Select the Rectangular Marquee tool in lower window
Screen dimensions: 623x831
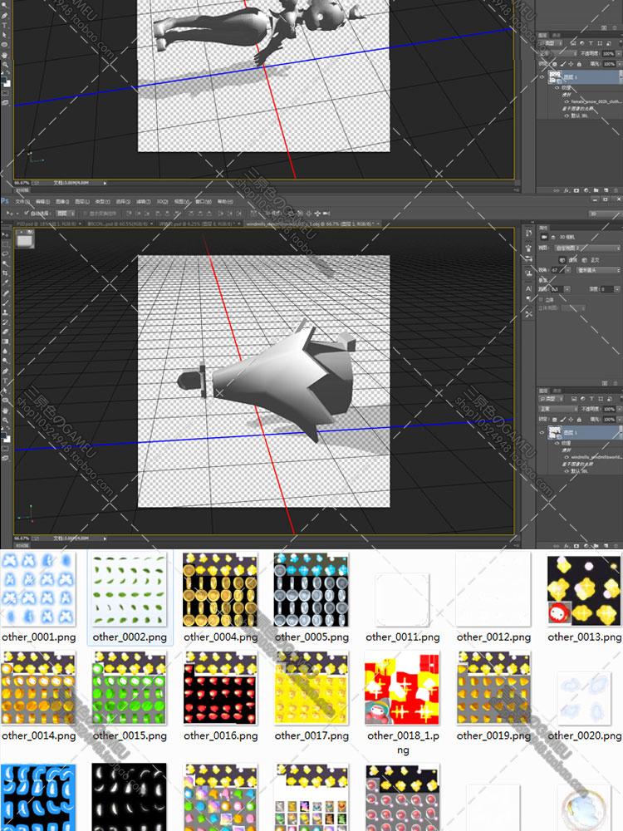click(5, 243)
